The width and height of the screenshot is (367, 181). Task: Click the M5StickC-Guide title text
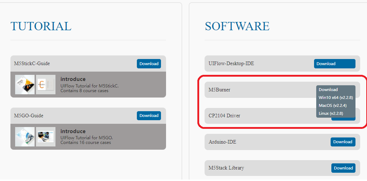coord(32,63)
